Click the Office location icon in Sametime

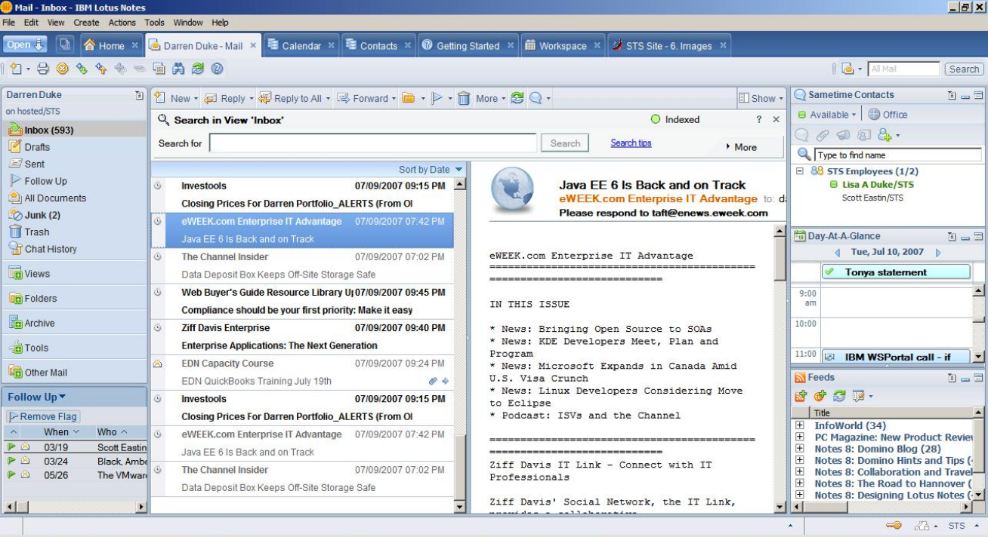click(x=874, y=115)
